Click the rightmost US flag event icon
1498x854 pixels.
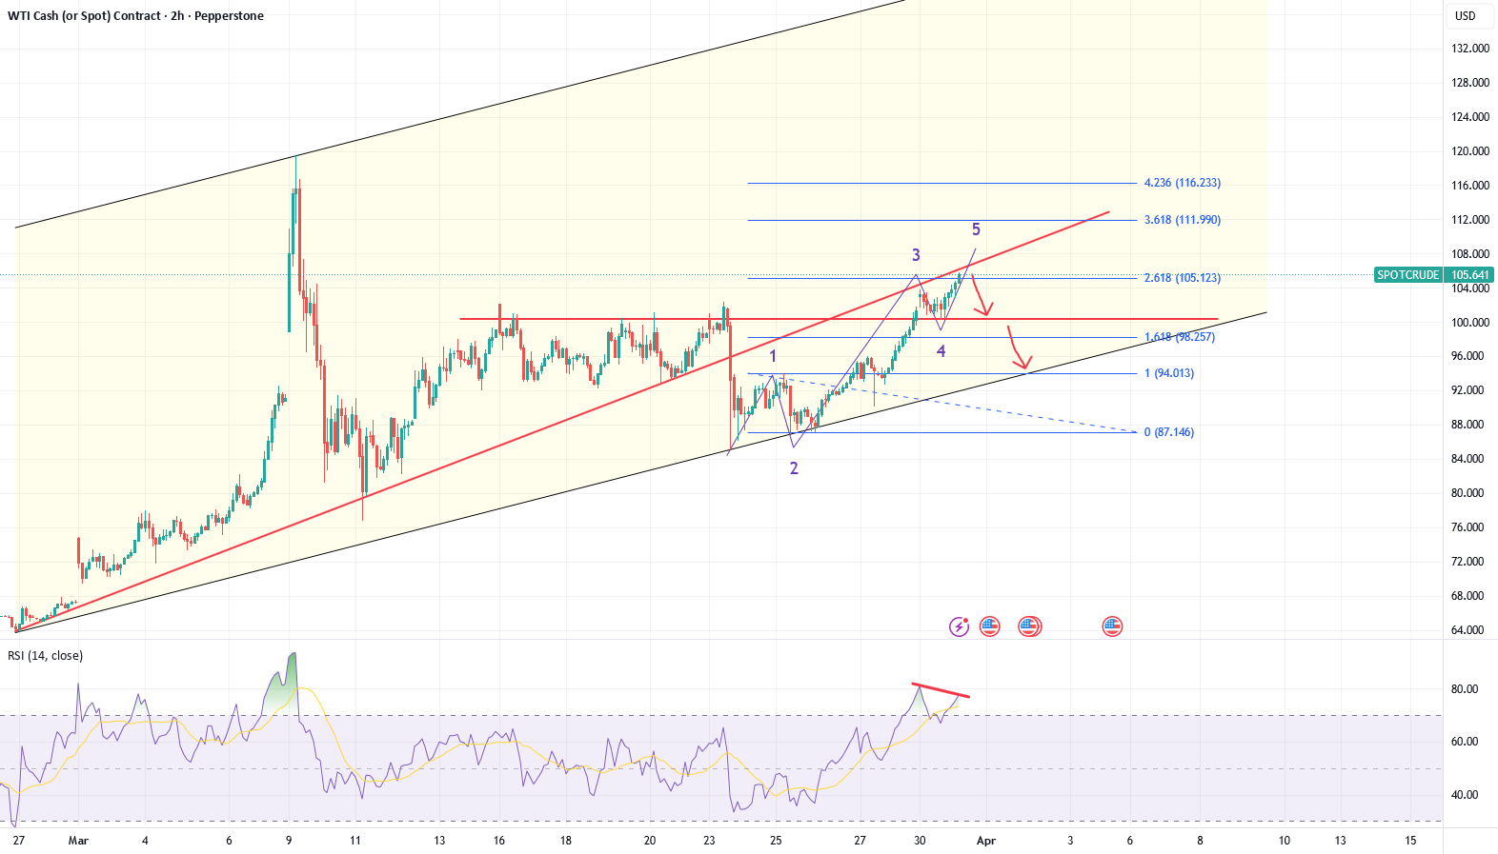[1112, 626]
